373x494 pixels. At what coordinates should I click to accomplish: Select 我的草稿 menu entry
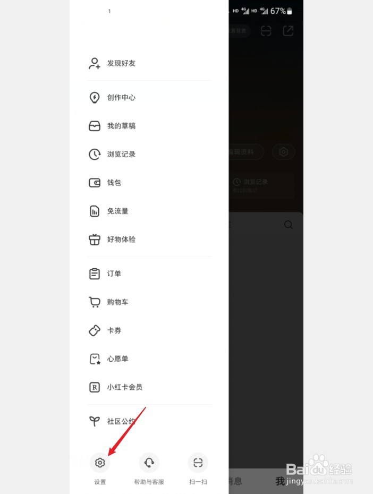tap(149, 126)
